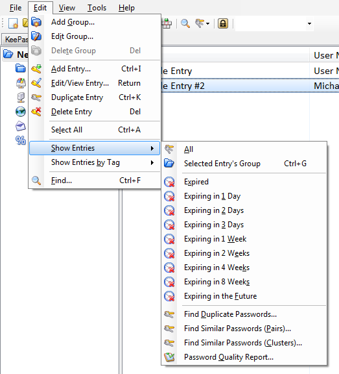
Task: Click the new database toolbar icon
Action: coord(13,23)
